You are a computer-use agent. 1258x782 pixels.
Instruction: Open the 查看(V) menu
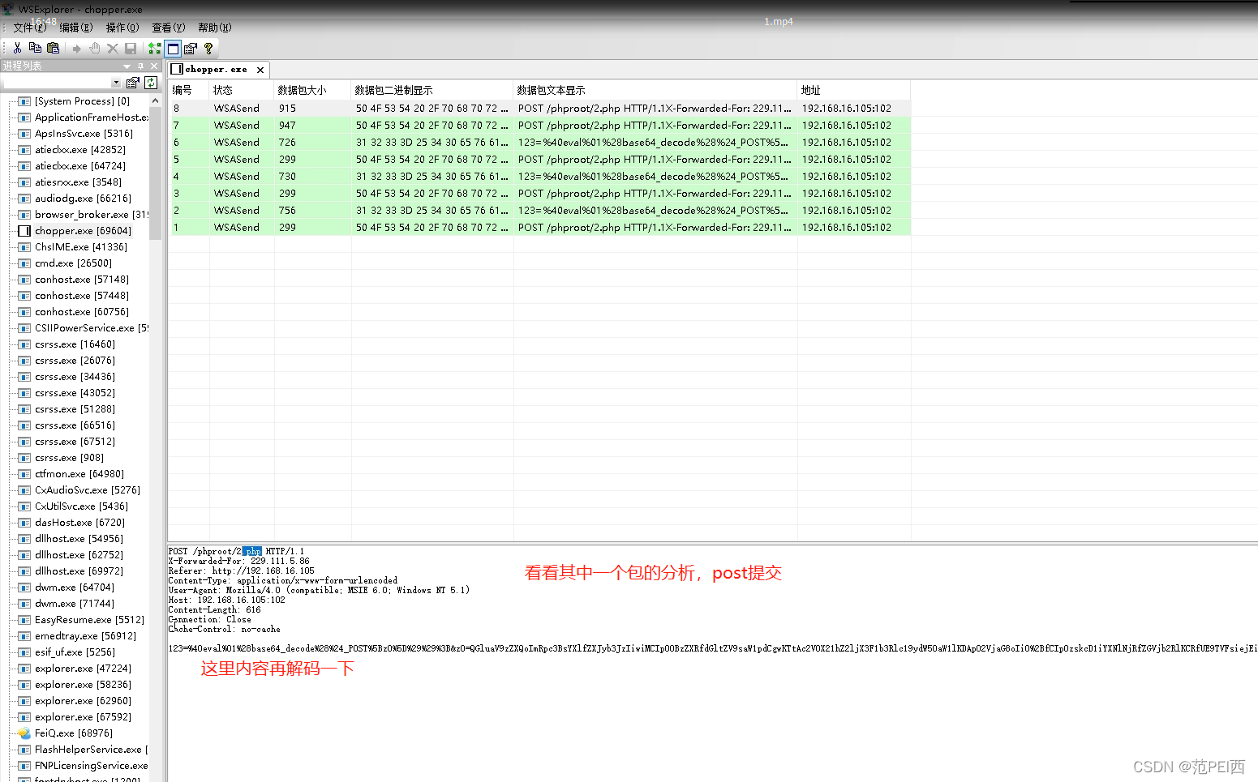click(x=169, y=28)
